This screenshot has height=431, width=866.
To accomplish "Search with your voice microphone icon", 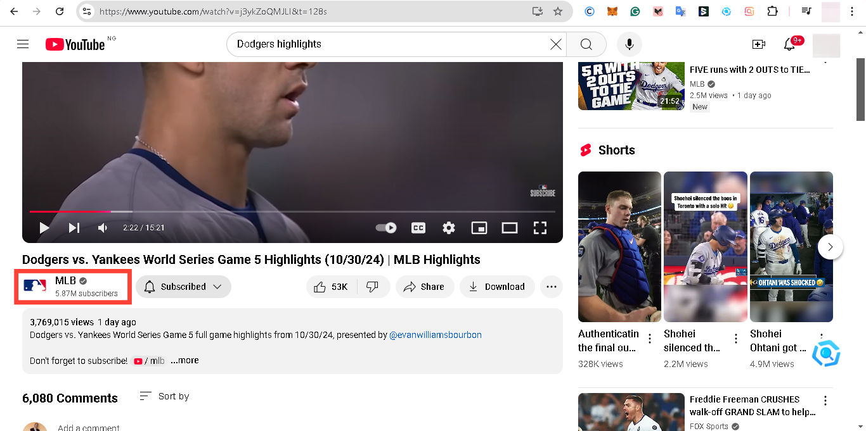I will click(x=630, y=44).
